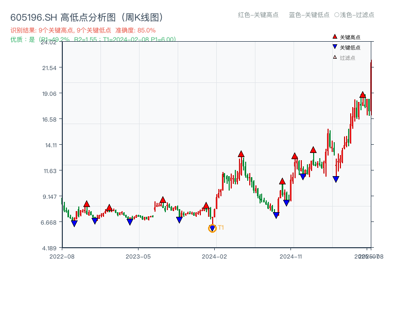The height and width of the screenshot is (309, 412).
Task: Click the y-axis value 6.668
Action: (48, 222)
